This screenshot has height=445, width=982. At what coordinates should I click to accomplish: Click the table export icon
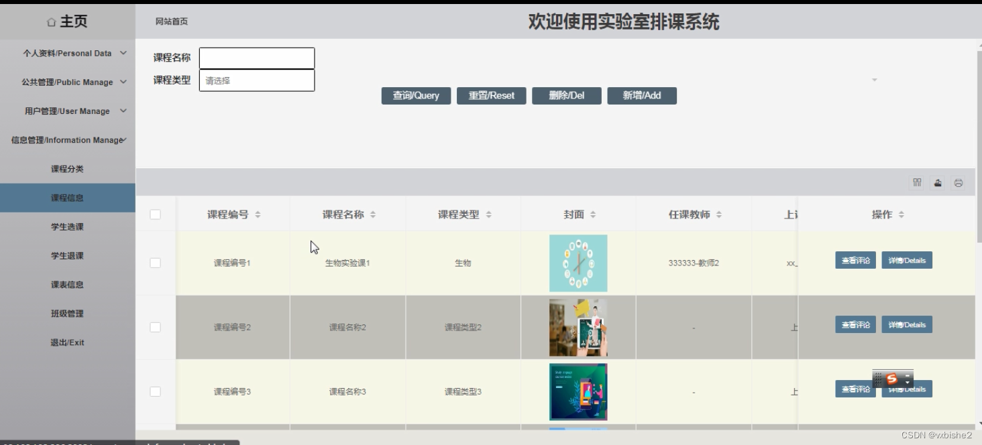[x=938, y=182]
